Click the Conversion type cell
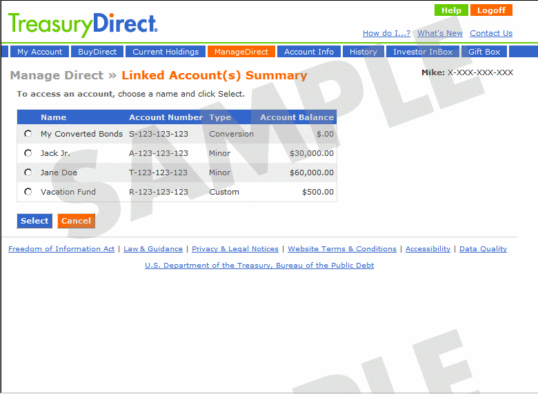The height and width of the screenshot is (394, 538). click(x=231, y=134)
